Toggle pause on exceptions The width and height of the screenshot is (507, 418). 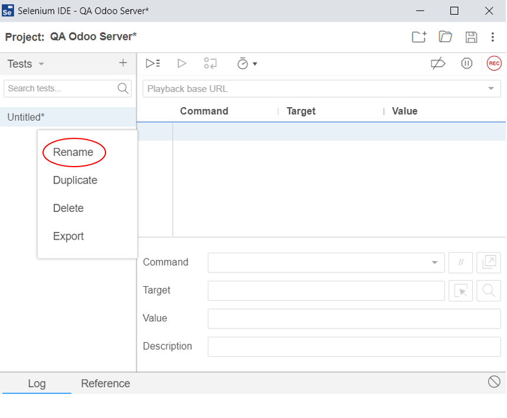point(466,63)
